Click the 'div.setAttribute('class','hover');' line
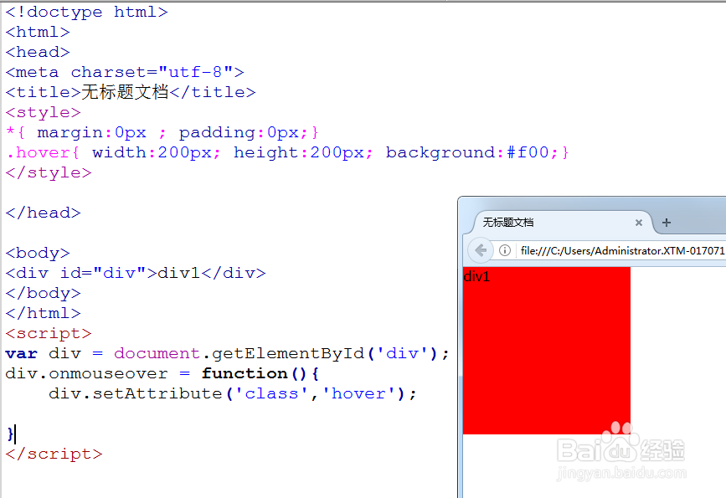This screenshot has width=726, height=498. pyautogui.click(x=233, y=394)
